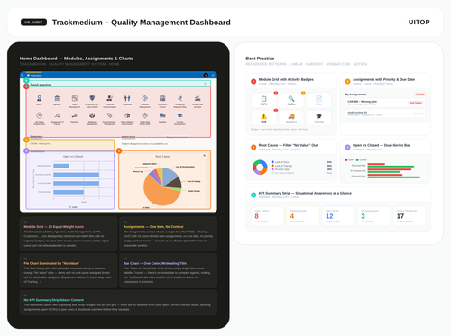451x336 pixels.
Task: Click the Root Cause chart corner icon
Action: tap(205, 156)
